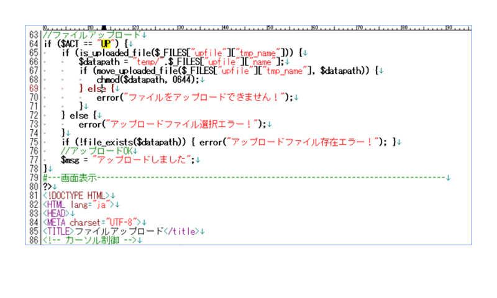Click the ruler column marker at top

coord(104,28)
